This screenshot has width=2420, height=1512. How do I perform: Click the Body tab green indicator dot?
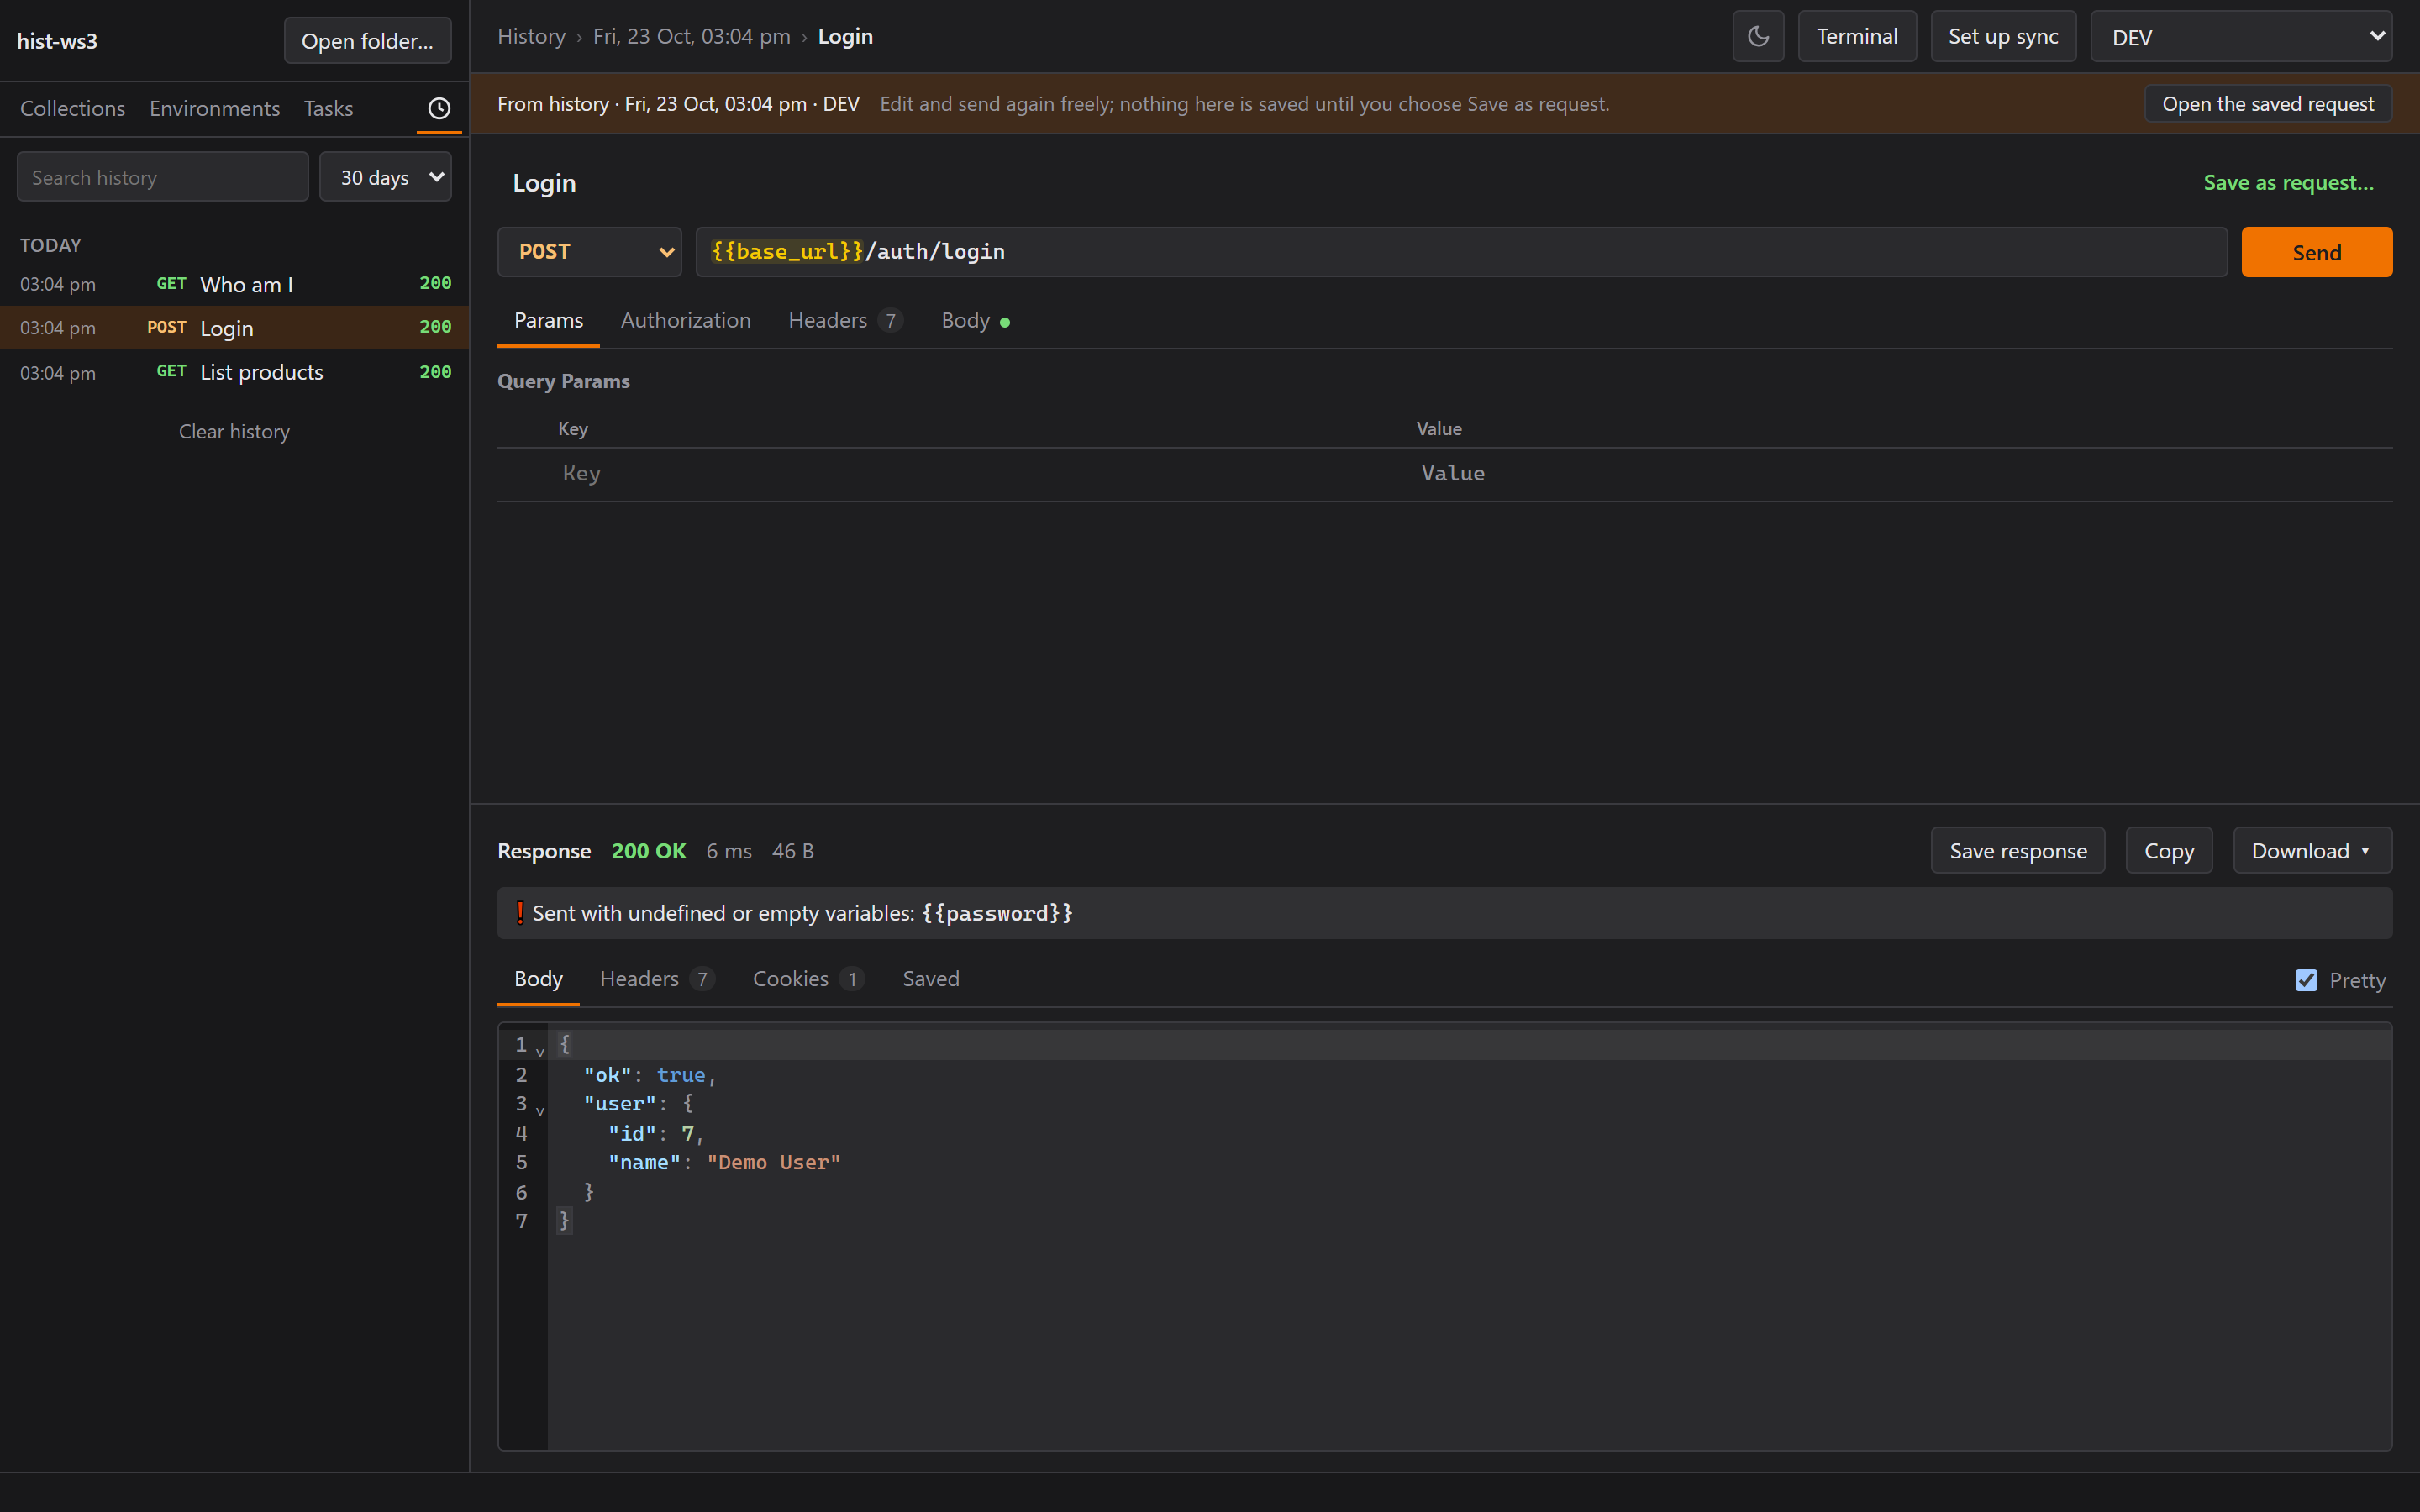click(1005, 322)
